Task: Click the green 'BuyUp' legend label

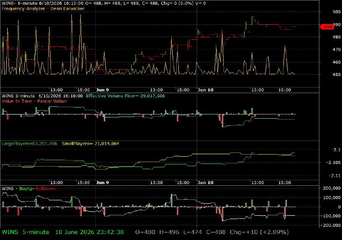Action: (x=26, y=189)
